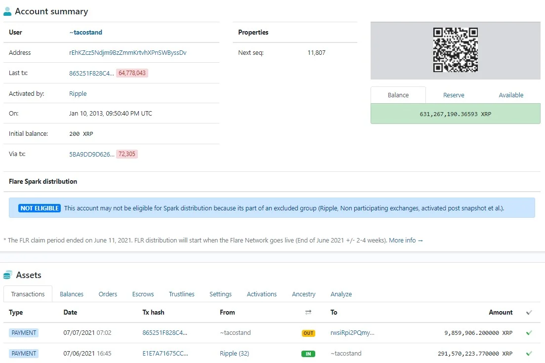
Task: Click the green checkmark on the 07/06/2021 payment
Action: tap(529, 353)
